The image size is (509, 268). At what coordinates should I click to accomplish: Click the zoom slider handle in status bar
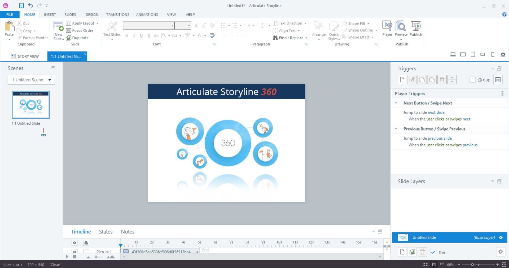point(472,265)
